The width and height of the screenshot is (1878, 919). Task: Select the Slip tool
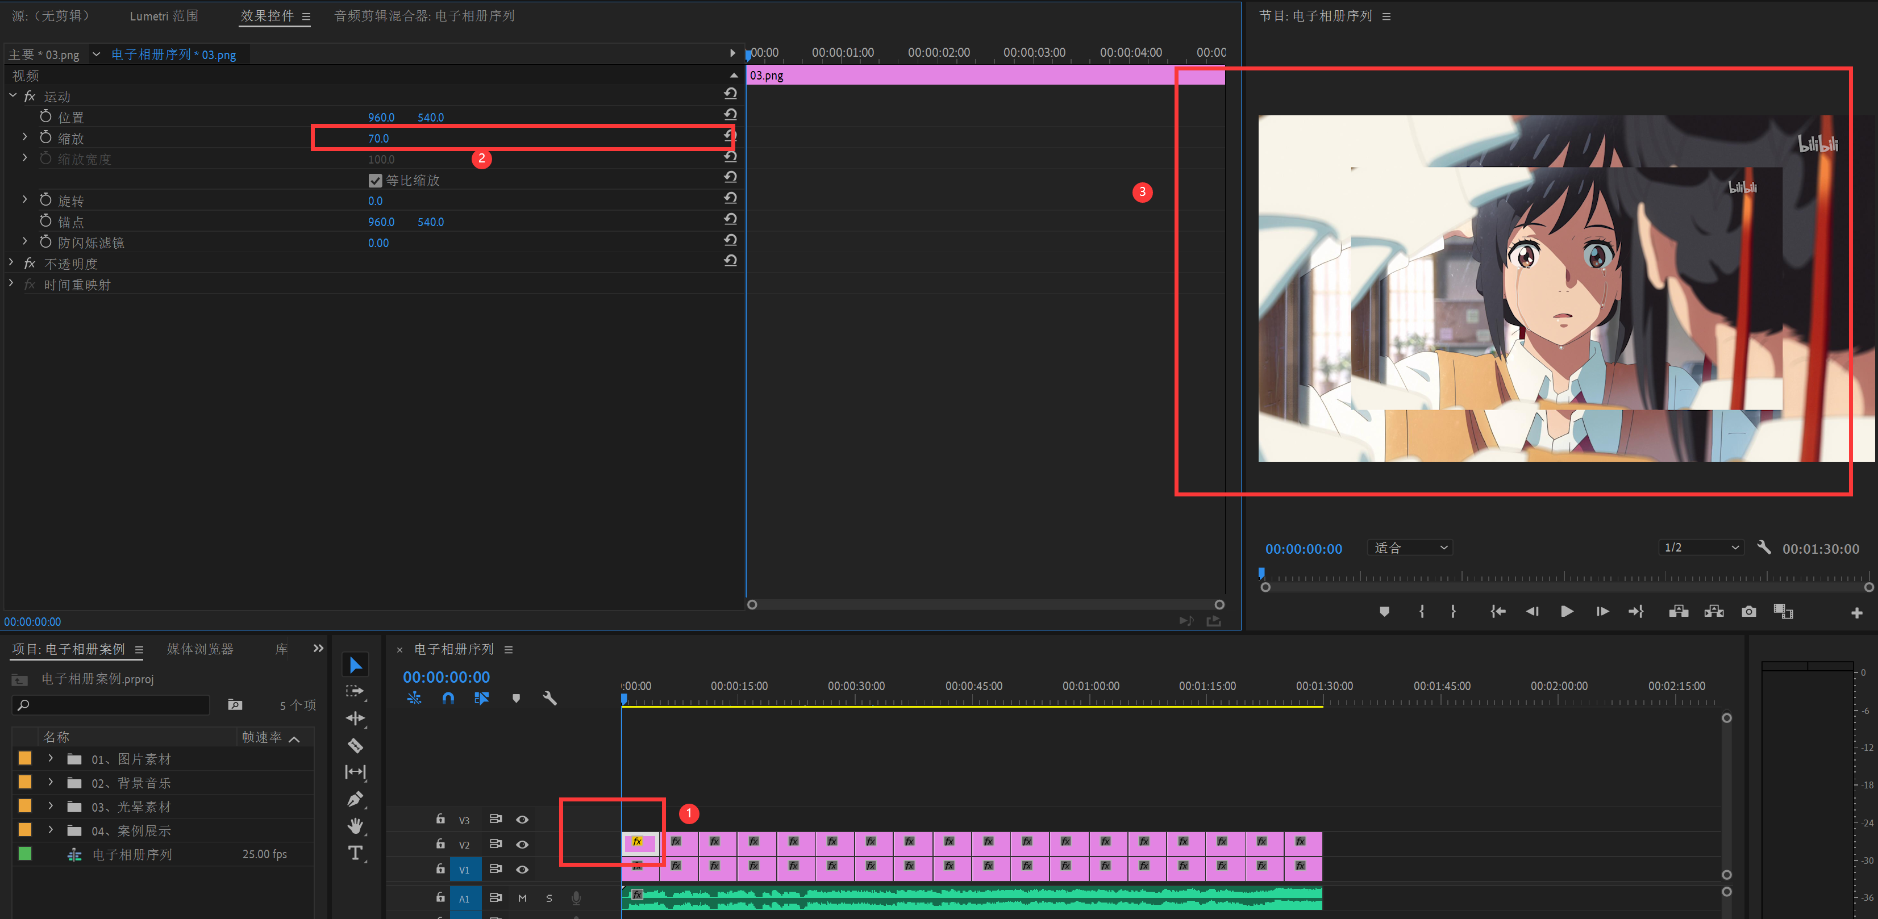(355, 772)
